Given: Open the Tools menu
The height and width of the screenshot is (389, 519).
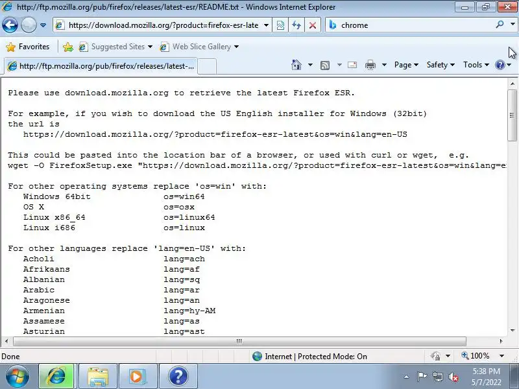Looking at the screenshot, I should pos(476,64).
